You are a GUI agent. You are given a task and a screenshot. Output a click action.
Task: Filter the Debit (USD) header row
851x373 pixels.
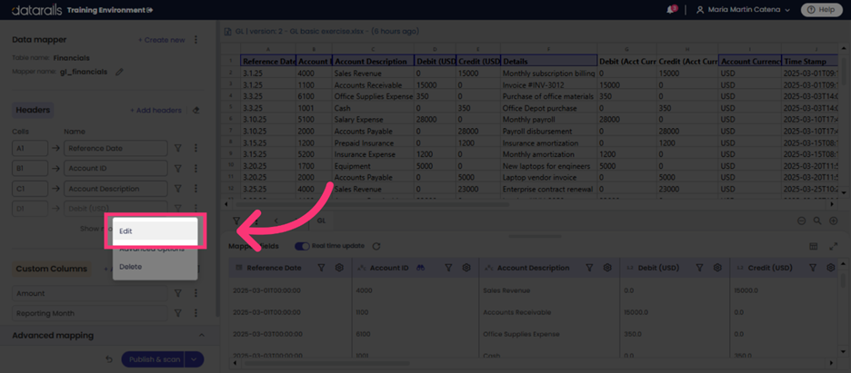(177, 209)
